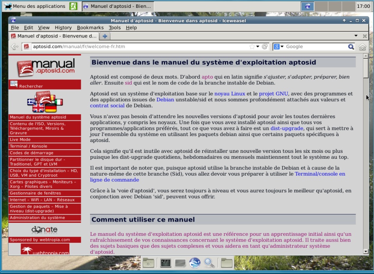Image resolution: width=374 pixels, height=274 pixels.
Task: Click the window menu icon in the Iceweasel title bar
Action: [x=13, y=20]
